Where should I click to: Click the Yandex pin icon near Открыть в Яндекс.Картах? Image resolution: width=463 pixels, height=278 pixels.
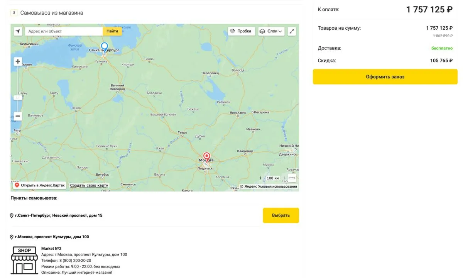click(17, 185)
